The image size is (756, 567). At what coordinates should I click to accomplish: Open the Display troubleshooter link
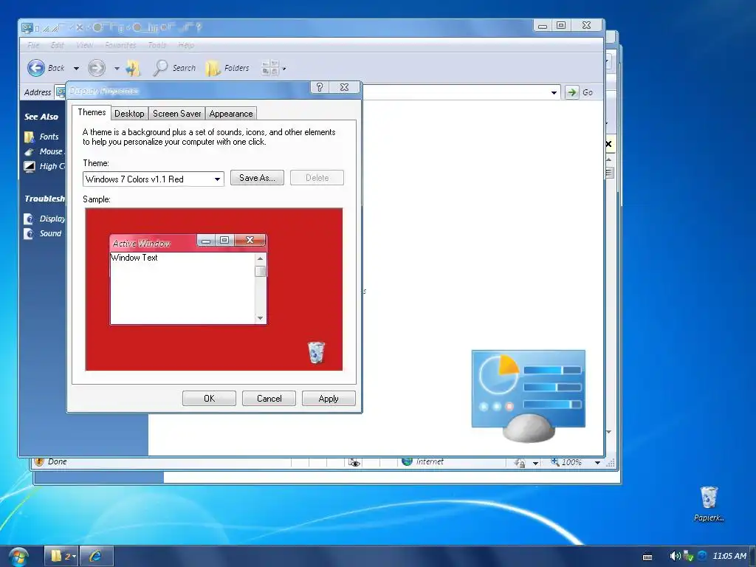tap(52, 219)
